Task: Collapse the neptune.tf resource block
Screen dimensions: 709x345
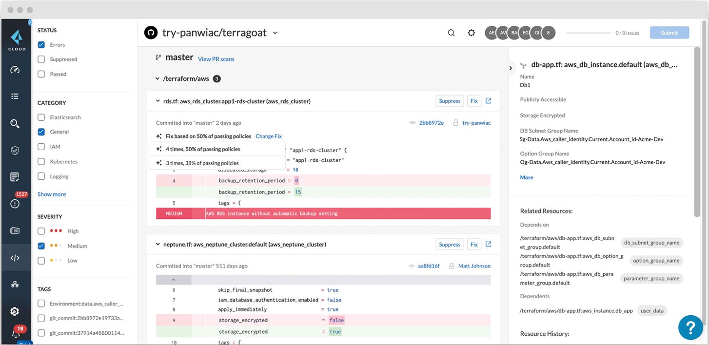Action: pos(158,244)
